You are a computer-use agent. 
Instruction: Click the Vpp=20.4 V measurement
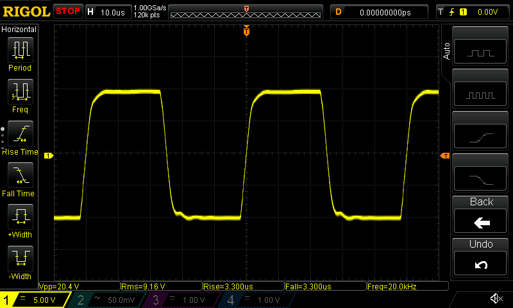tap(80, 286)
